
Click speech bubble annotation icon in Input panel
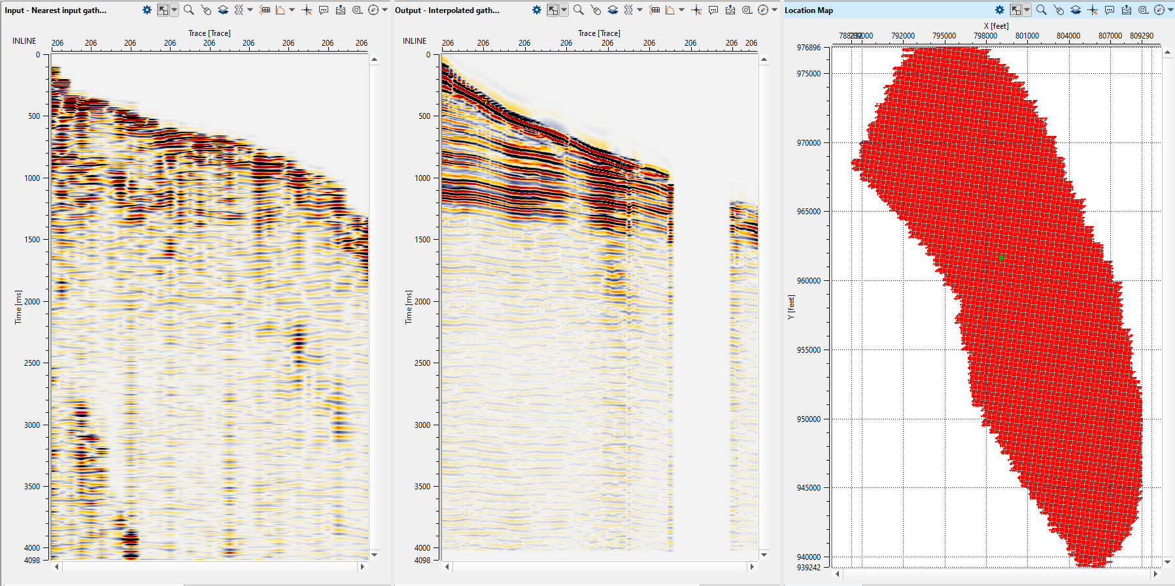324,10
